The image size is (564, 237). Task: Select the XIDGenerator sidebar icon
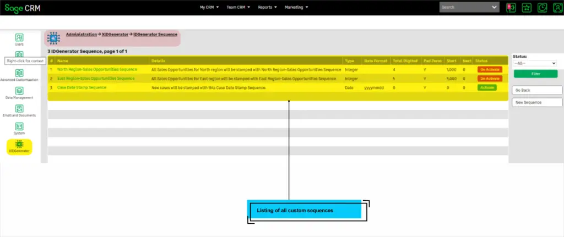19,145
